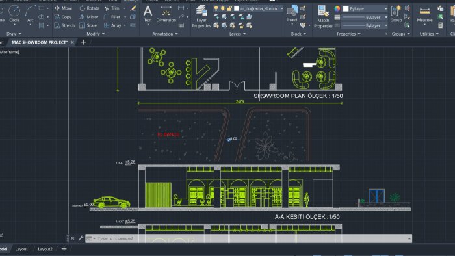455x256 pixels.
Task: Select the Rectangle draw tool
Action: (x=42, y=8)
